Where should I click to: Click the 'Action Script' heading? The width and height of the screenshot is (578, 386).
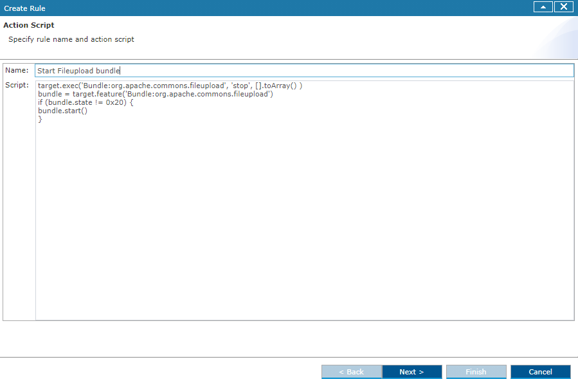coord(29,25)
